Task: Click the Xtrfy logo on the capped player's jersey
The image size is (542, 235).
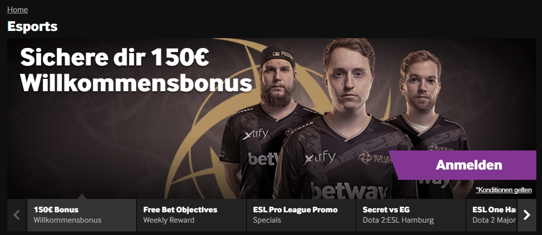Action: (x=255, y=135)
